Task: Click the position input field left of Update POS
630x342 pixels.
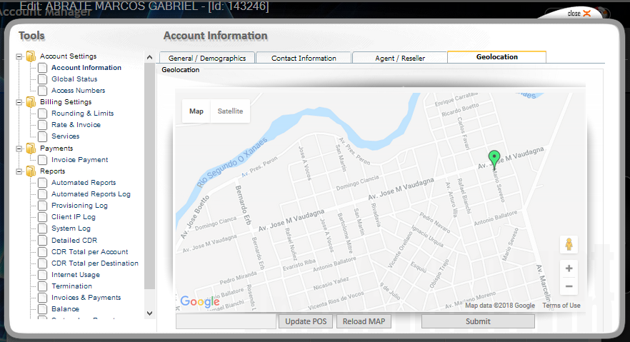Action: coord(226,321)
